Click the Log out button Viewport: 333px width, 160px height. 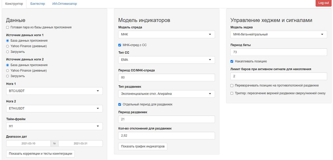click(x=323, y=3)
